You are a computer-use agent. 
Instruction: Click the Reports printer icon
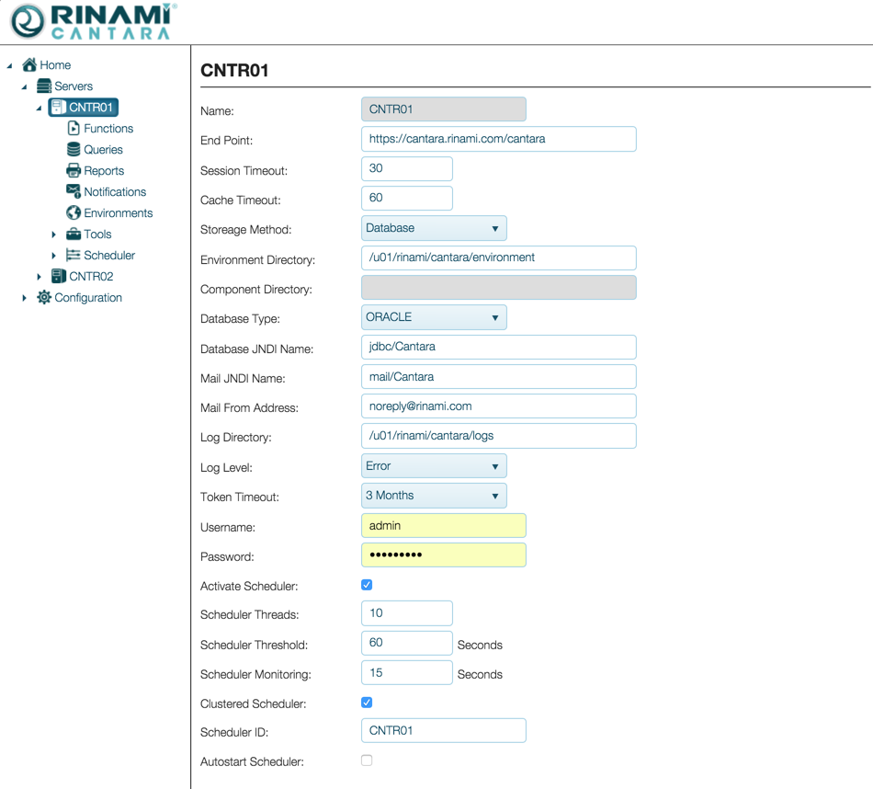pyautogui.click(x=74, y=171)
